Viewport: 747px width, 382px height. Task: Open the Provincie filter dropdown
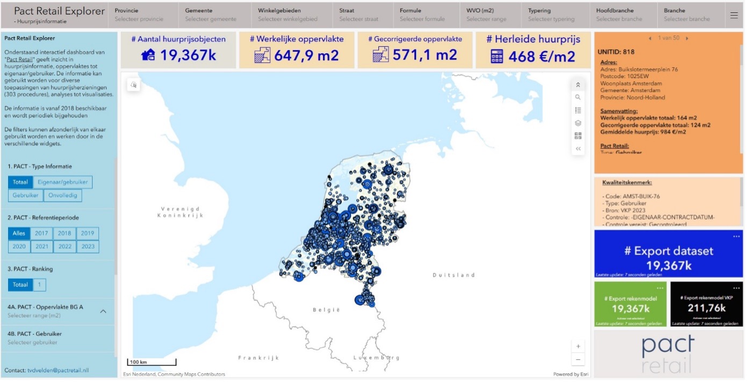pyautogui.click(x=144, y=15)
